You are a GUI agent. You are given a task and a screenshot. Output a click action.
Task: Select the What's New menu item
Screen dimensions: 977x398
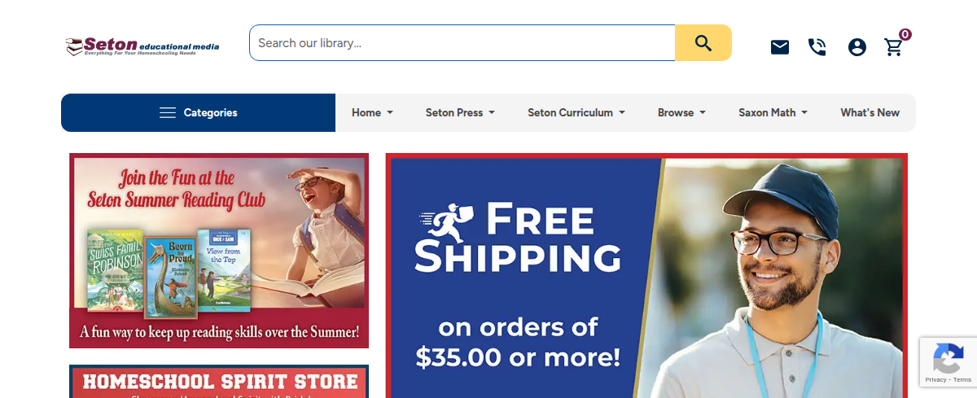click(x=870, y=112)
